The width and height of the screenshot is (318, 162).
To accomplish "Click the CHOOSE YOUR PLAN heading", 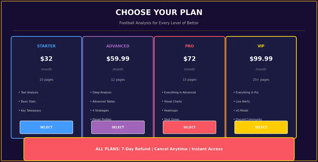I will click(159, 12).
